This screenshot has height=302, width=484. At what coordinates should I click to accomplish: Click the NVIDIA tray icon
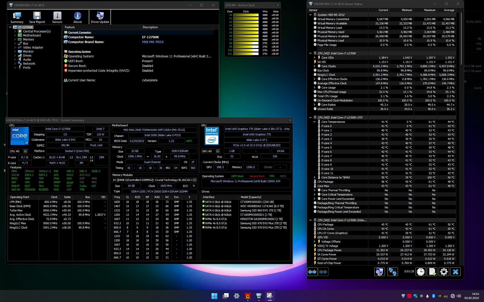[x=439, y=296]
